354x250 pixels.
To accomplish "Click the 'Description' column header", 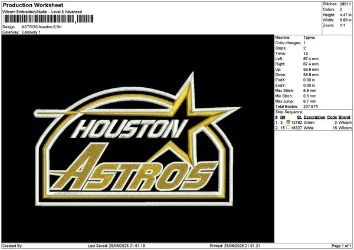I will pyautogui.click(x=314, y=117).
